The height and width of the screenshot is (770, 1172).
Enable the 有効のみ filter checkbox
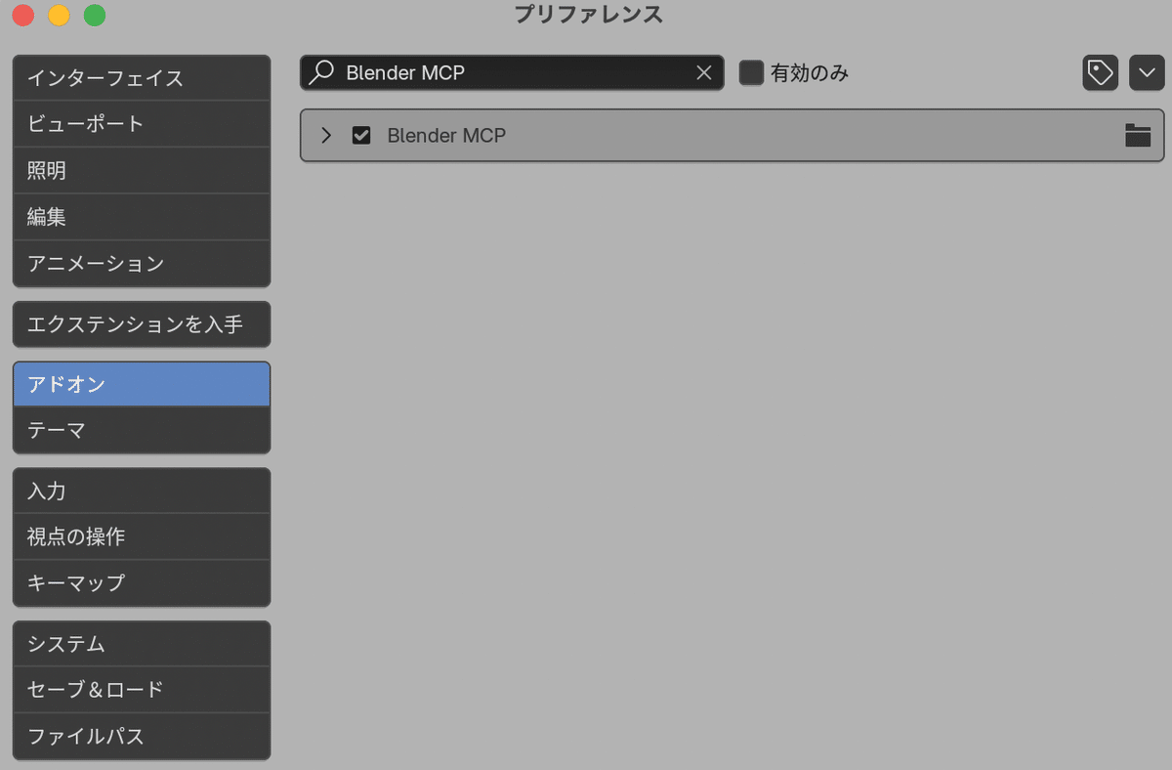pyautogui.click(x=751, y=72)
